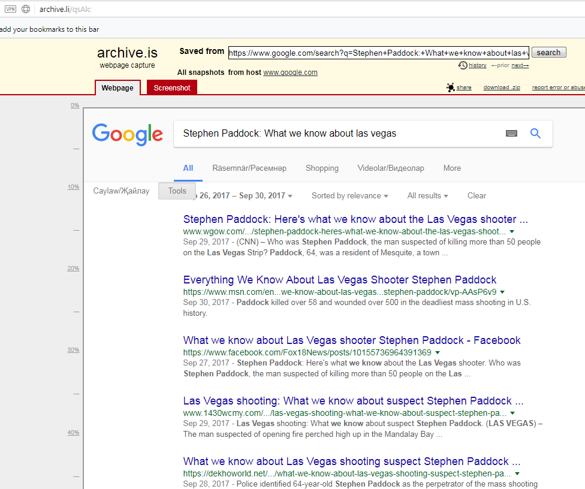Screen dimensions: 585x489
Task: Open the All results dropdown
Action: click(427, 196)
